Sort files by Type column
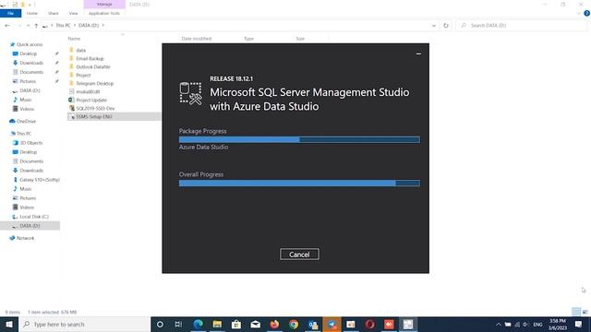The height and width of the screenshot is (332, 591). (x=248, y=39)
